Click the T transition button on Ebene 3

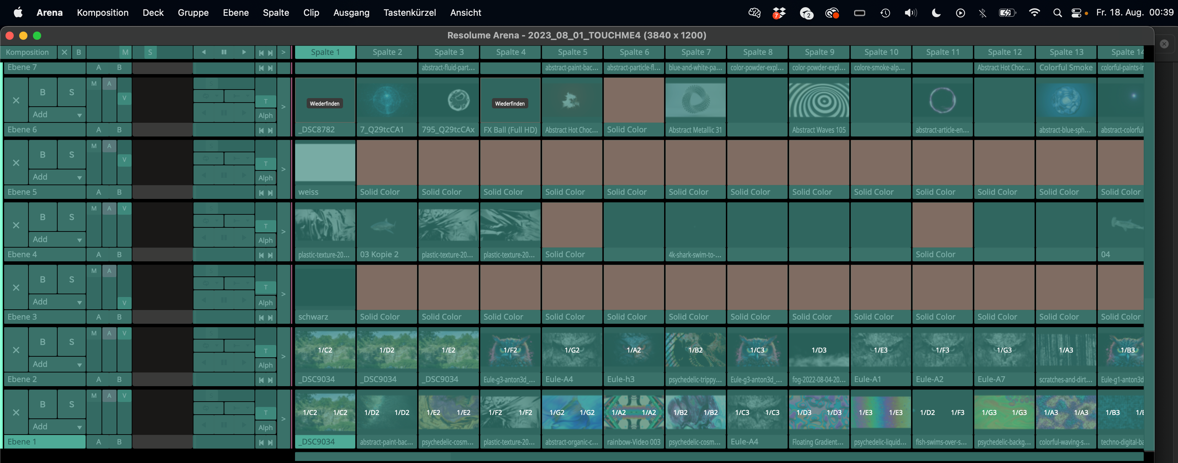tap(265, 287)
